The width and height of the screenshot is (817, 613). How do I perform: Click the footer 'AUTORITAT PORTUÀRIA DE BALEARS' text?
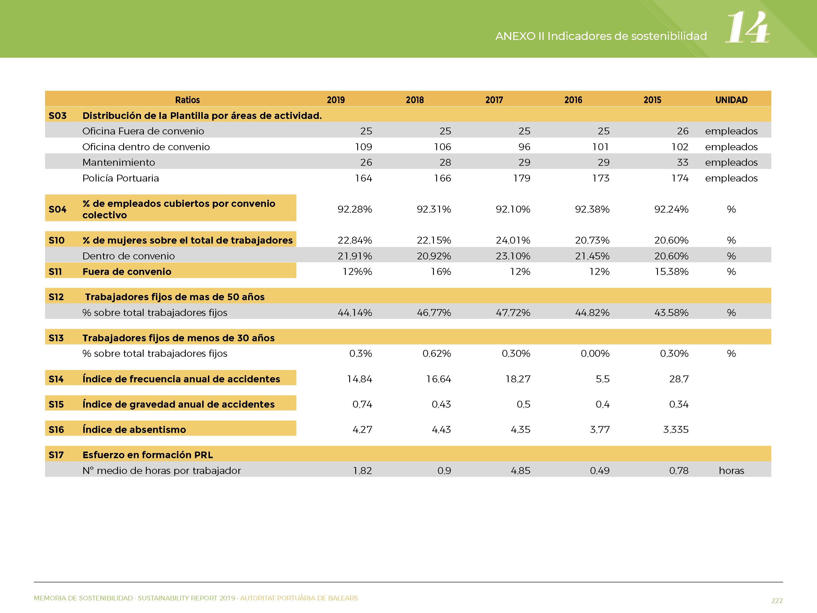[x=299, y=598]
